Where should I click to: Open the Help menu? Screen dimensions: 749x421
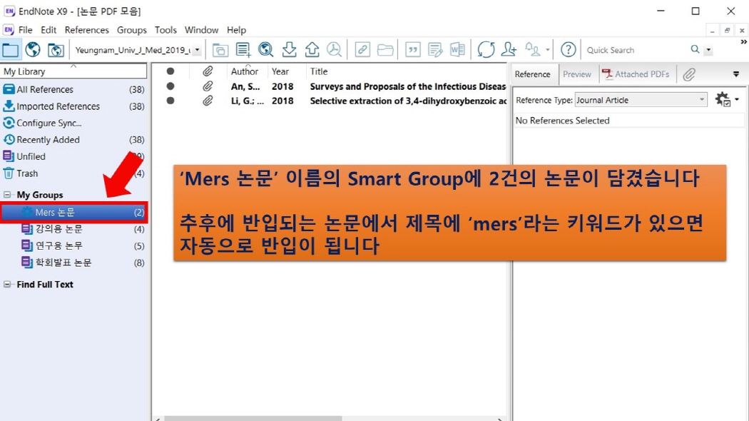pos(236,30)
